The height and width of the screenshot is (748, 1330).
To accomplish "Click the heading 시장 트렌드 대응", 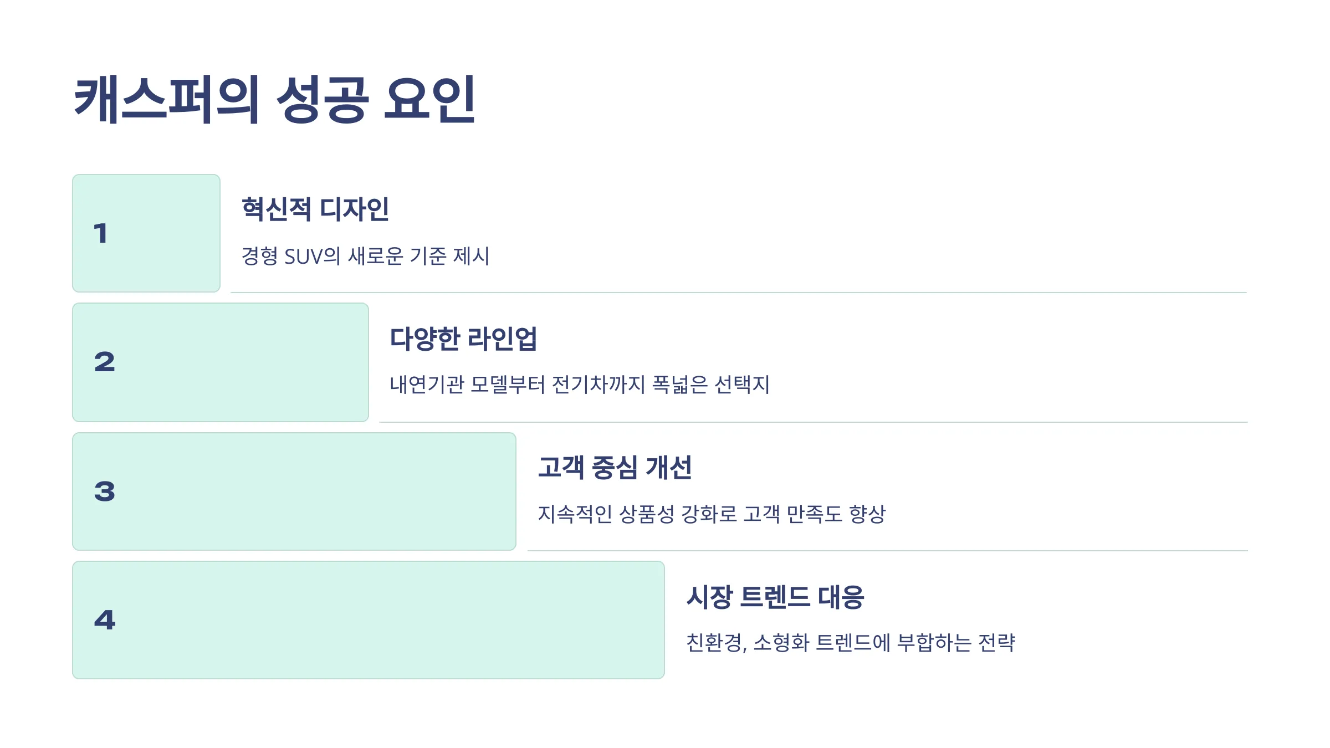I will pos(775,597).
